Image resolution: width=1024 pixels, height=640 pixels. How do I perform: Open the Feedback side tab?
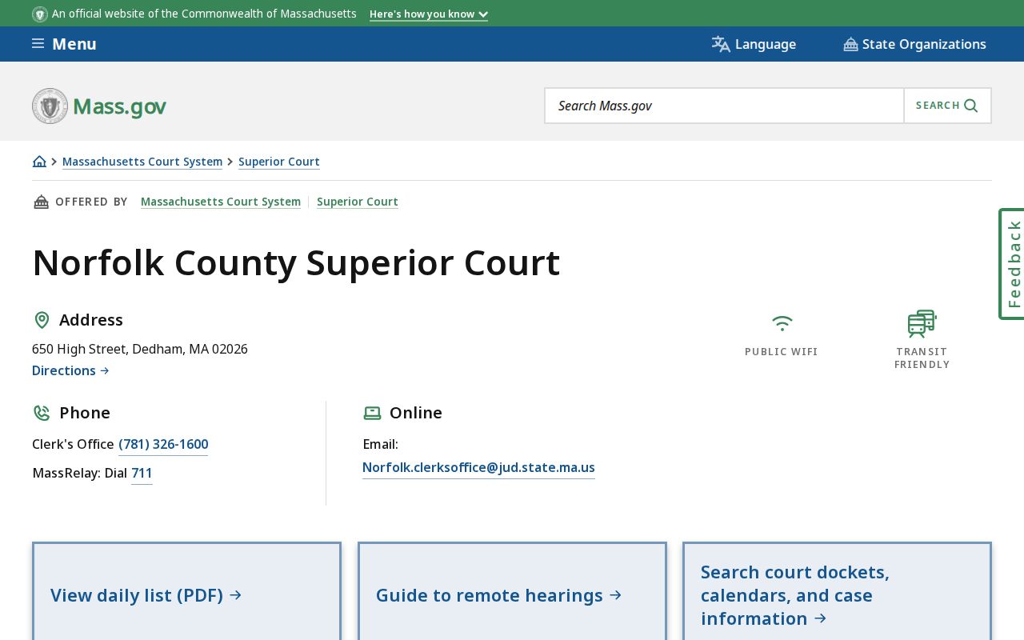(x=1012, y=264)
